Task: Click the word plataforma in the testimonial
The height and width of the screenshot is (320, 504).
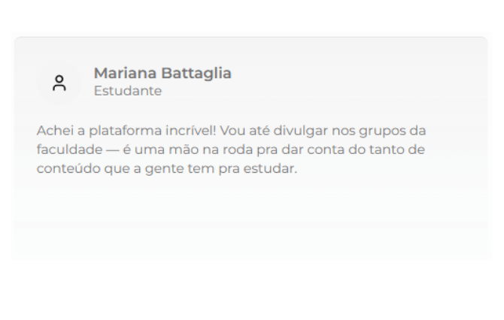Action: click(126, 131)
